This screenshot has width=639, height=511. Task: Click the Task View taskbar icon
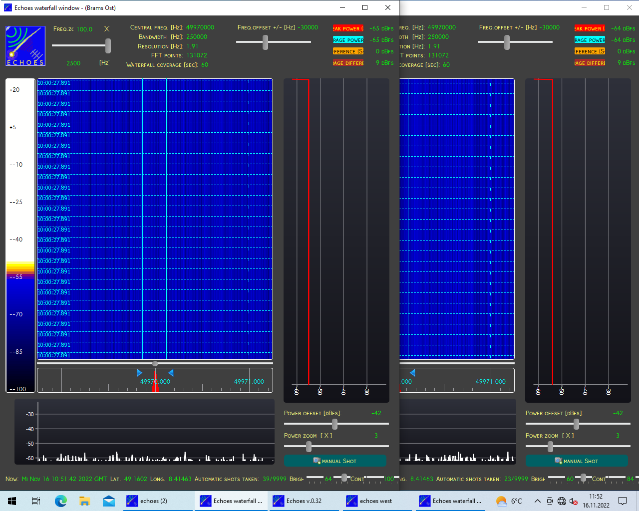click(36, 501)
